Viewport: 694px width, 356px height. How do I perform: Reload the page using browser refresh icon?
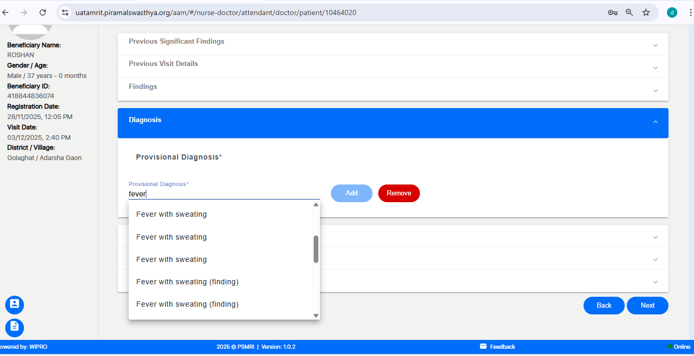(43, 12)
